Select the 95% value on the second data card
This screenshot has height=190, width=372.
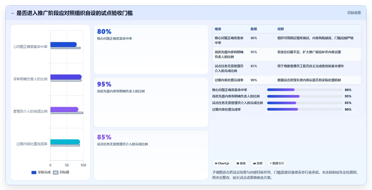[104, 84]
